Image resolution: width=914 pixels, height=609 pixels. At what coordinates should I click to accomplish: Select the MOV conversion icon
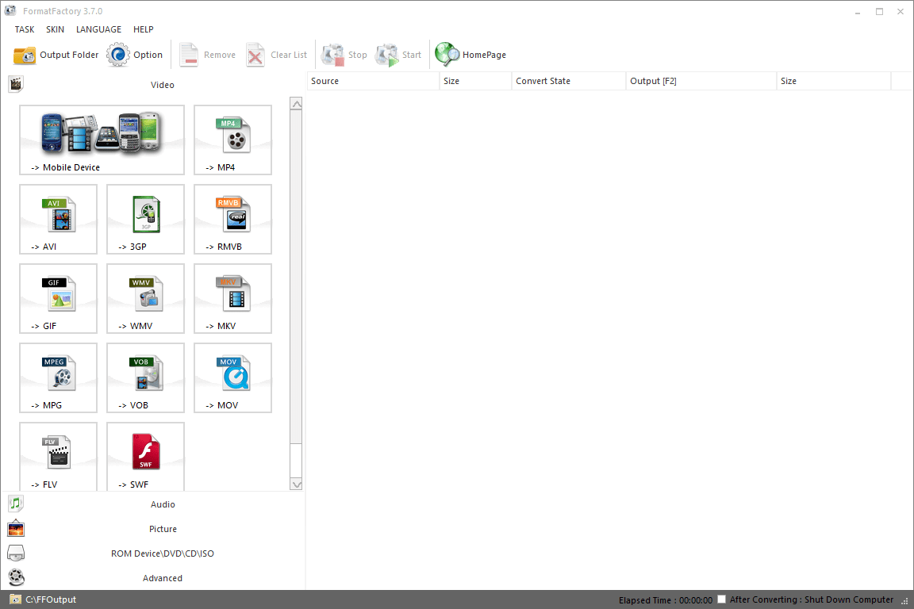click(232, 378)
